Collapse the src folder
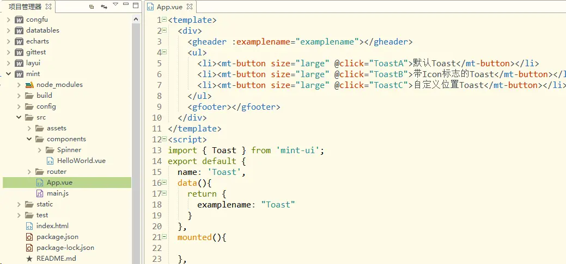The width and height of the screenshot is (566, 264). [19, 117]
